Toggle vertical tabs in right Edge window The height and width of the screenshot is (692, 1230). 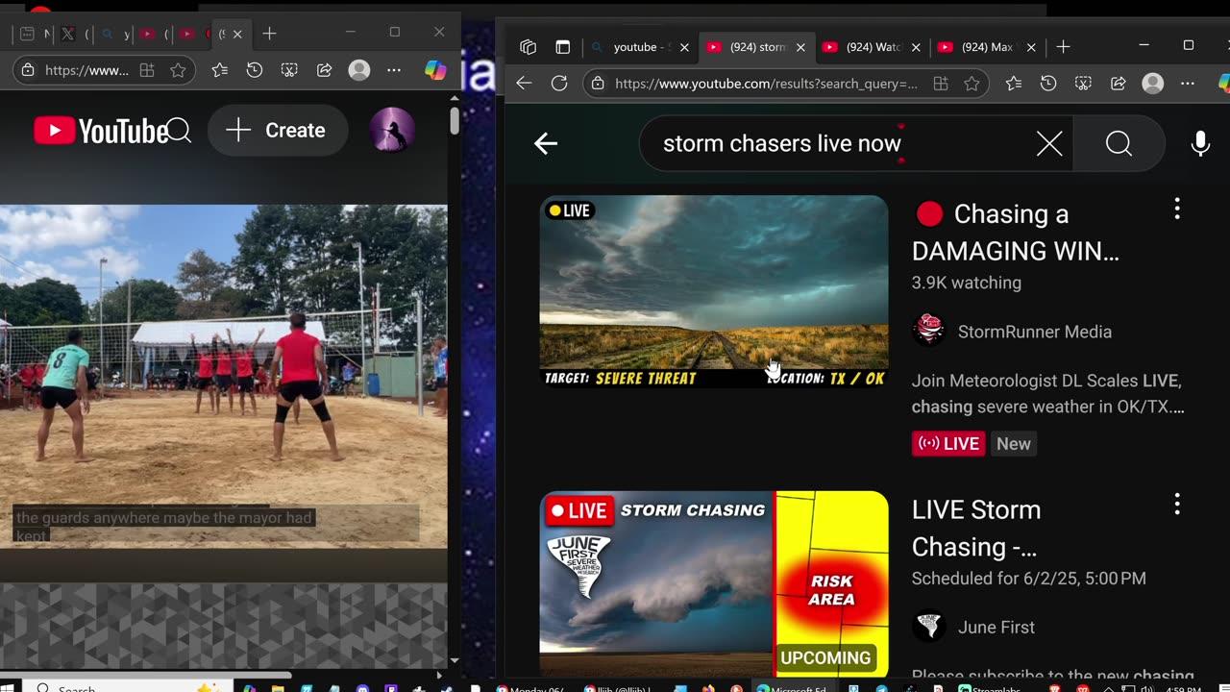[x=563, y=46]
